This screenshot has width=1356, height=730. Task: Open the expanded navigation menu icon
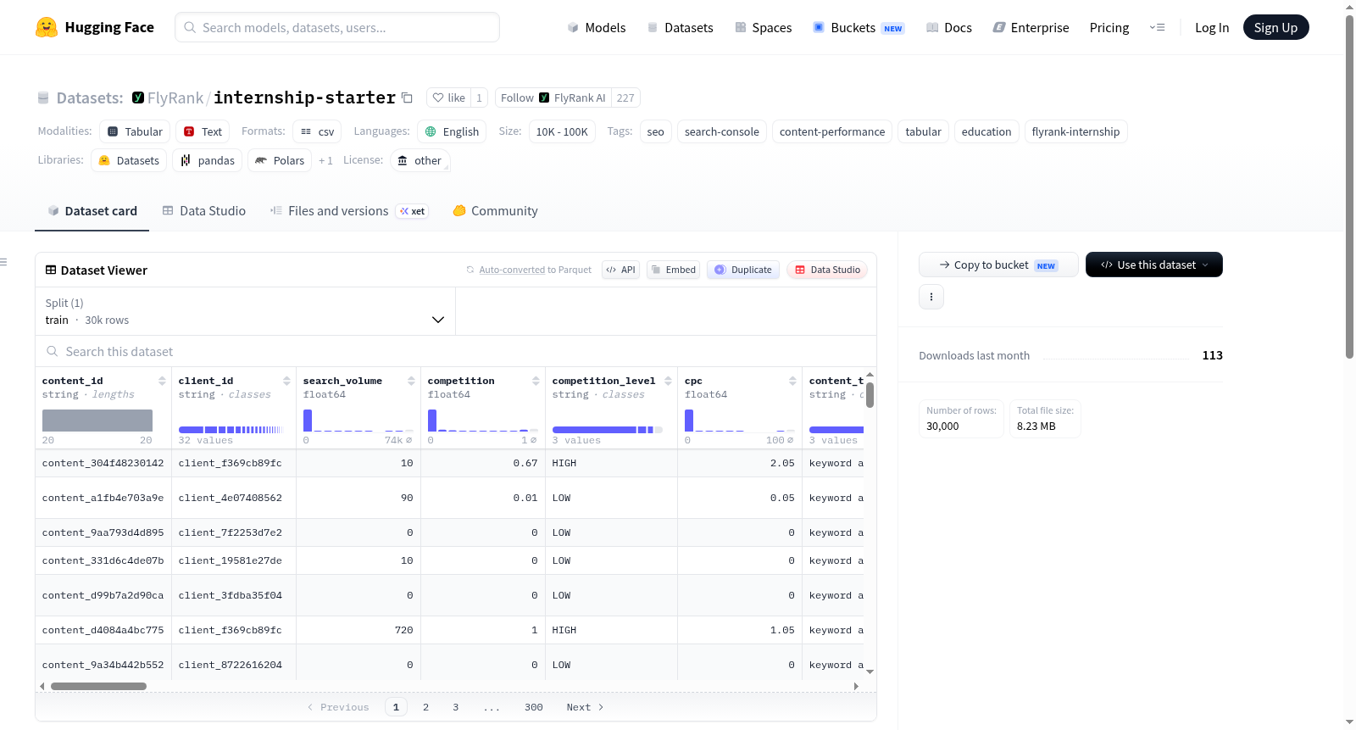(x=1157, y=27)
